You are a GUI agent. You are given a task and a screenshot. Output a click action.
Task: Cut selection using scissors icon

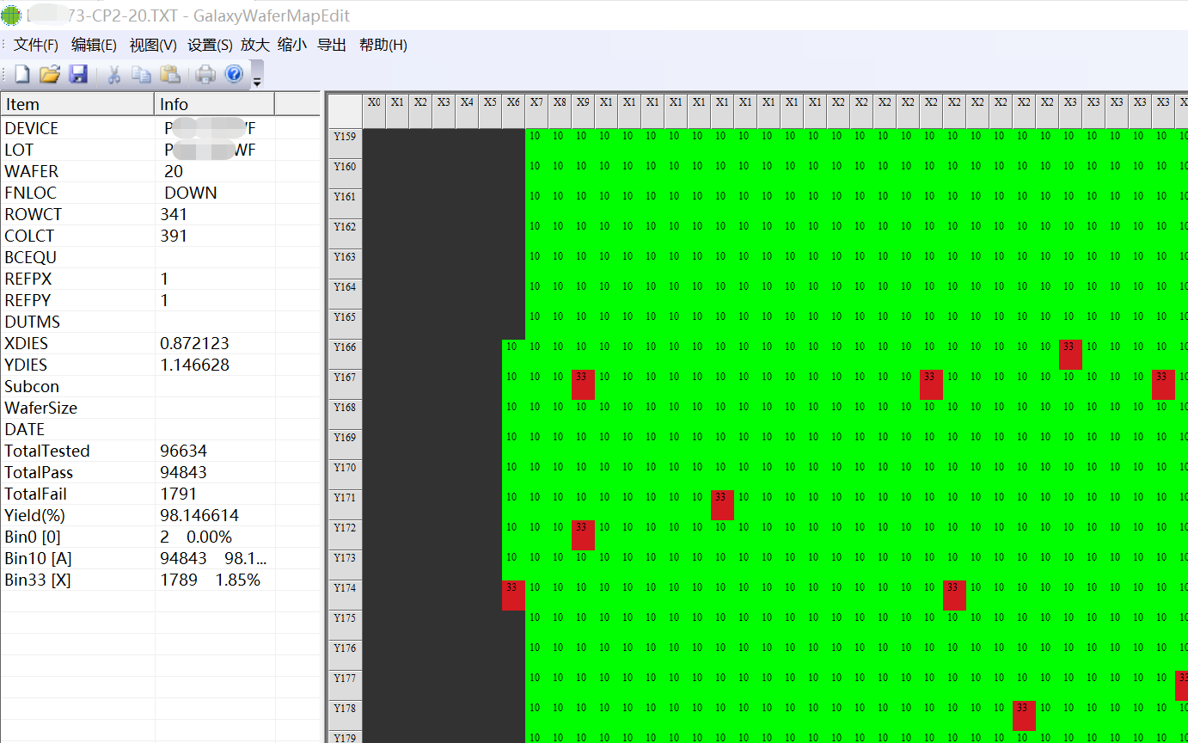pyautogui.click(x=114, y=74)
